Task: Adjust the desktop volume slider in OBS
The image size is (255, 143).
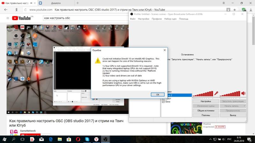Action: [230, 94]
